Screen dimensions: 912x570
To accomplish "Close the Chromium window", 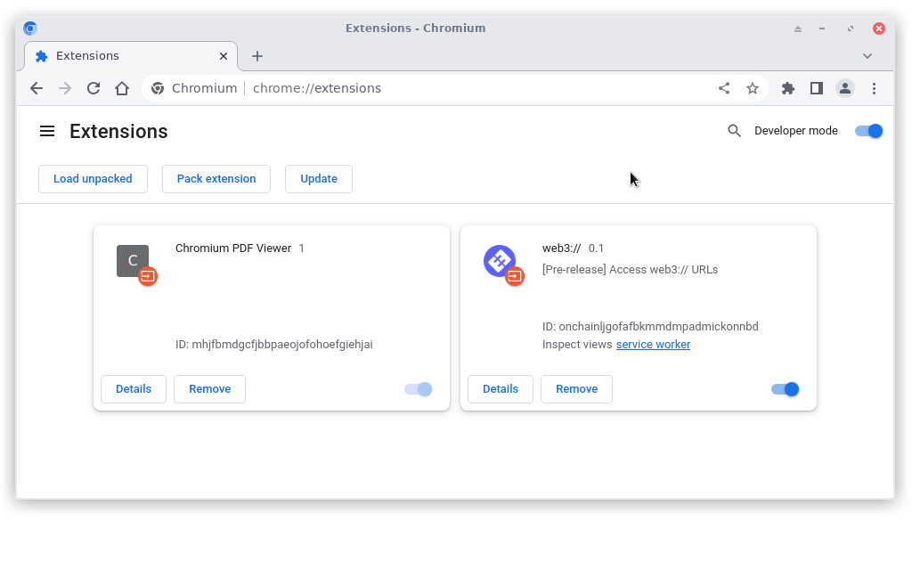I will 879,28.
